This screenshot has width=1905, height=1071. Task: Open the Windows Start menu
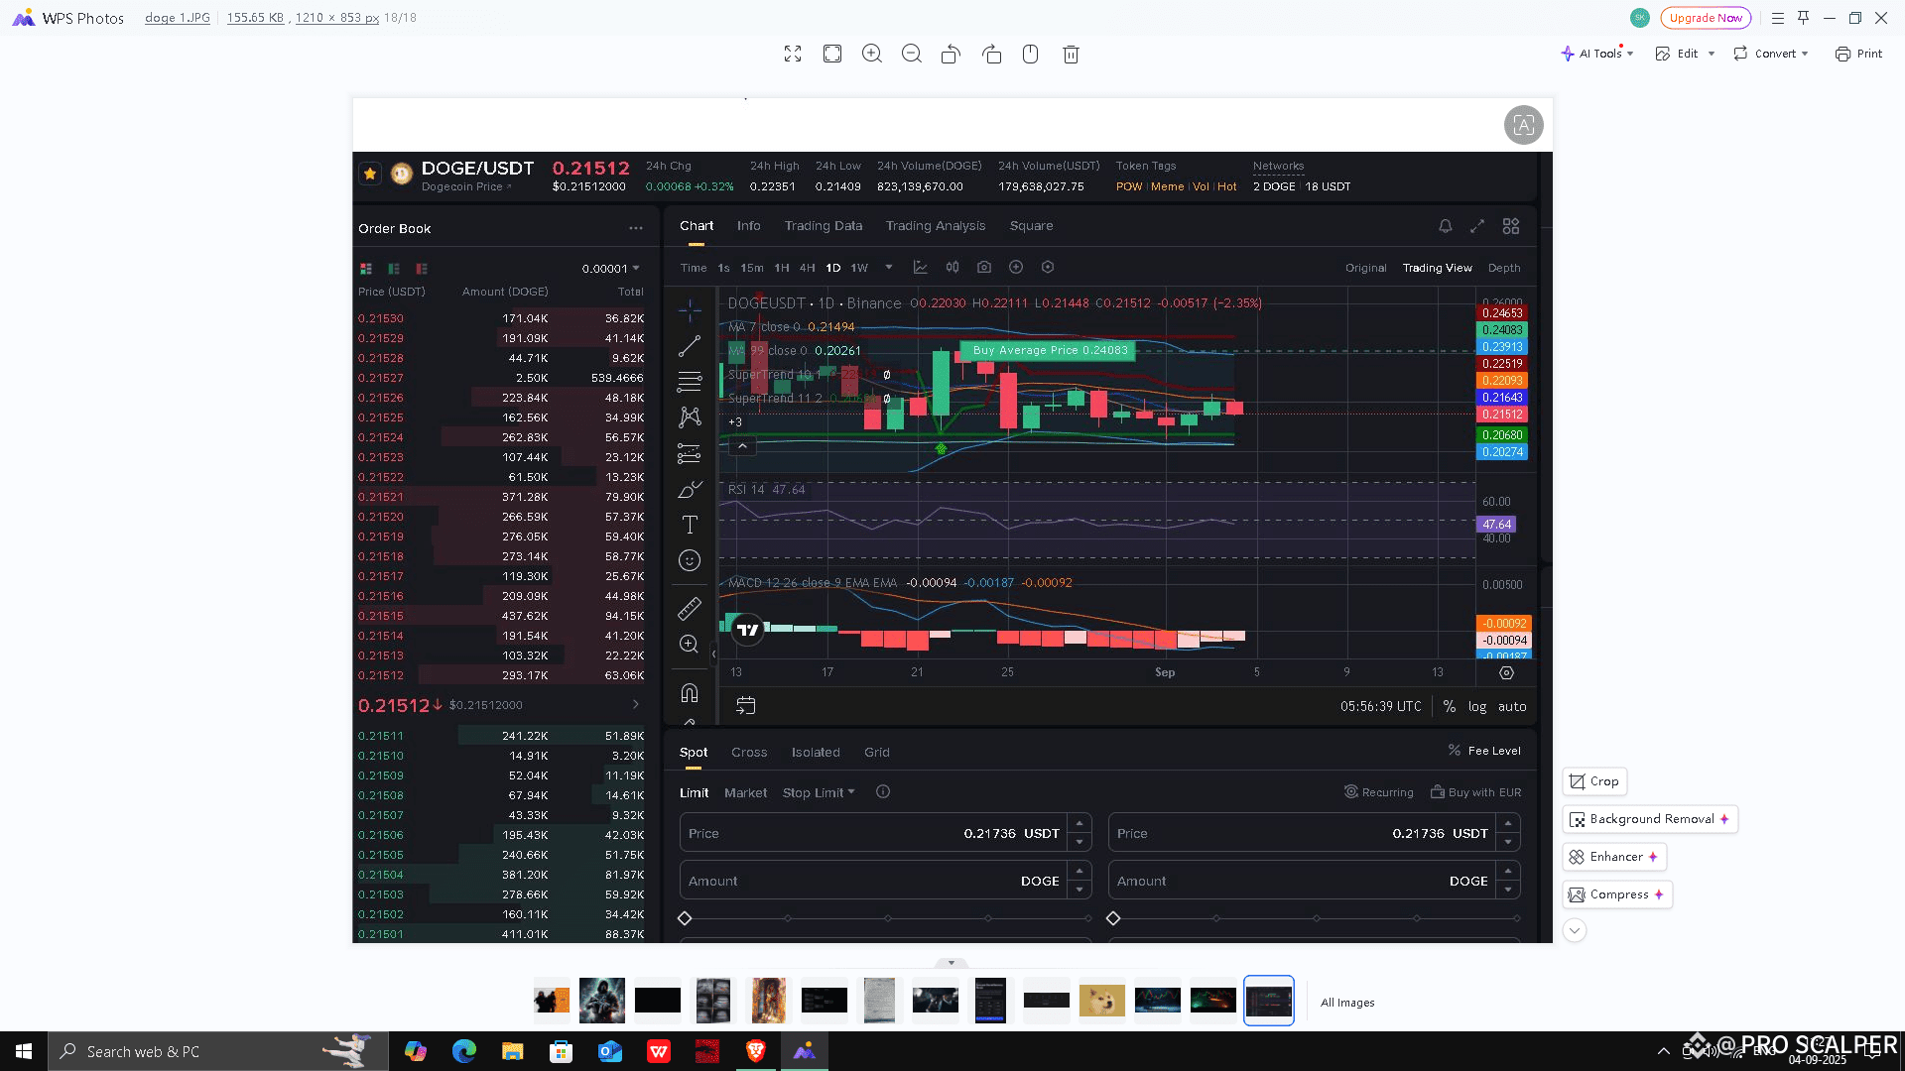[x=24, y=1051]
